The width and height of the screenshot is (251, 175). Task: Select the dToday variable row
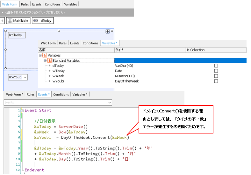pos(142,66)
